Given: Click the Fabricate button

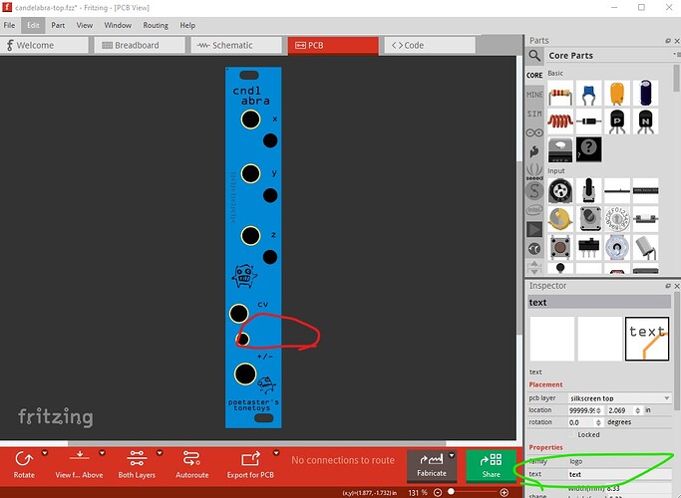Looking at the screenshot, I should pos(431,464).
